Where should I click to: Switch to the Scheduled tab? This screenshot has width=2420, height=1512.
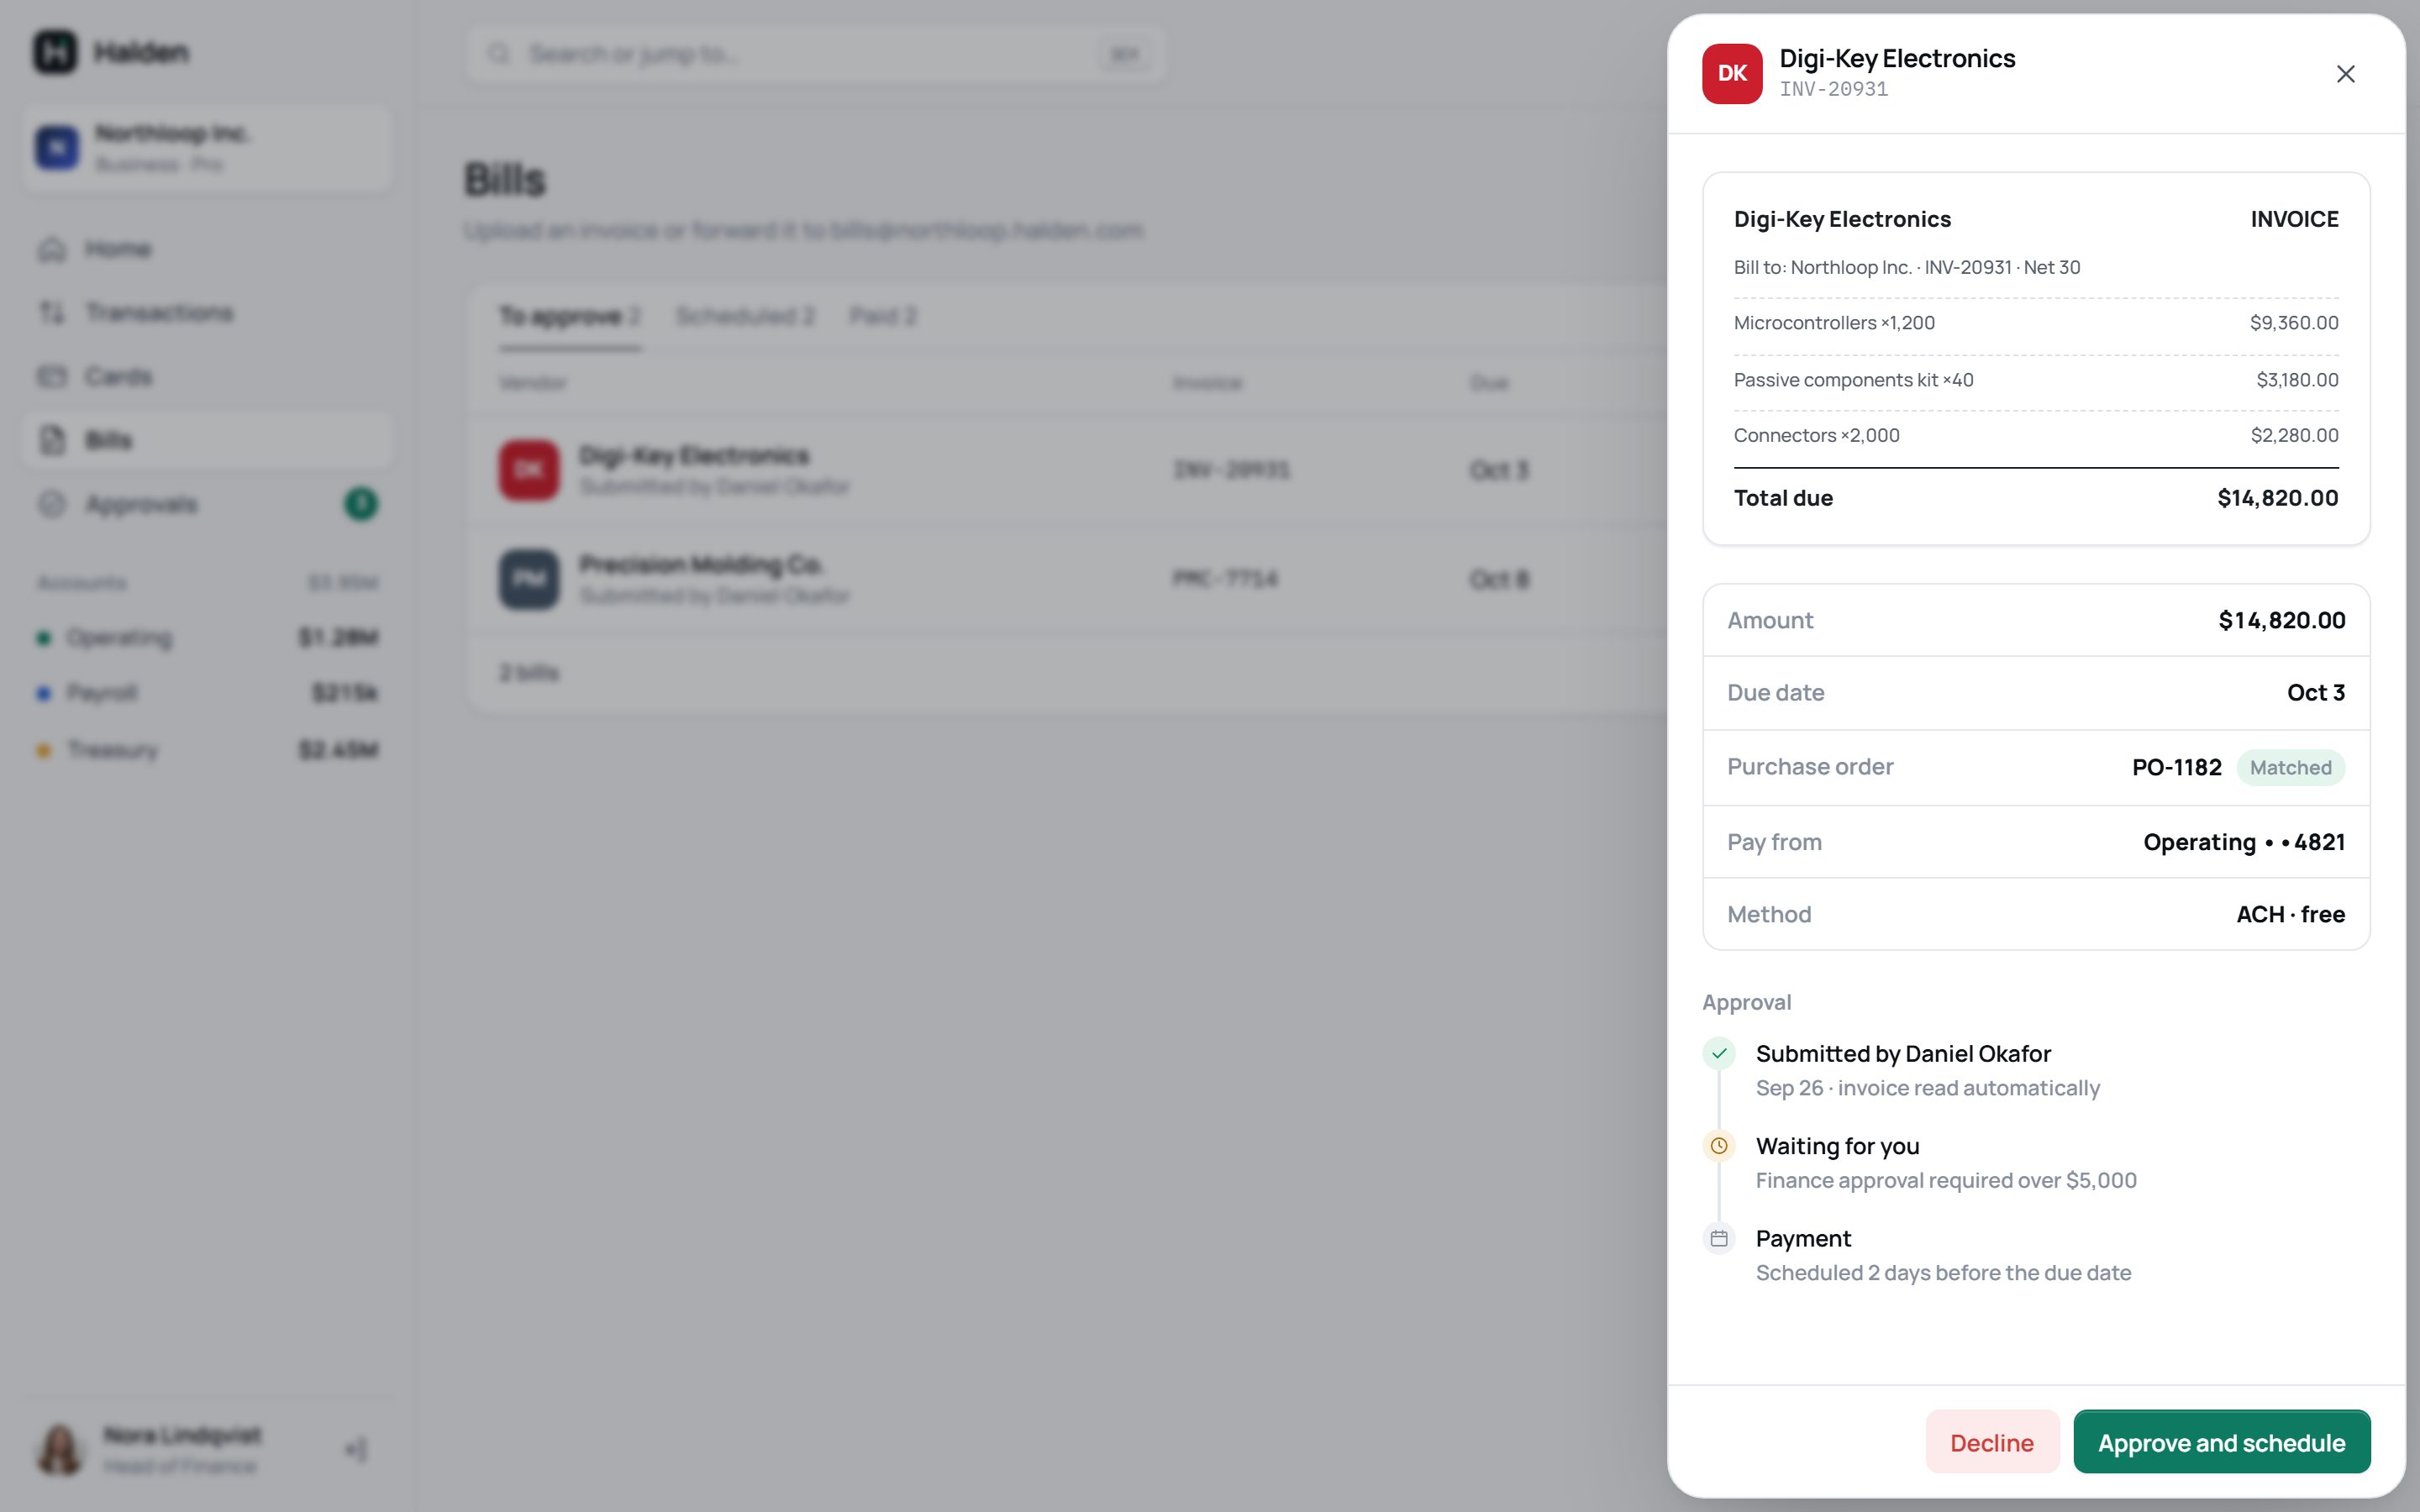click(x=745, y=316)
